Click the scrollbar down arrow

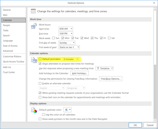[155, 120]
